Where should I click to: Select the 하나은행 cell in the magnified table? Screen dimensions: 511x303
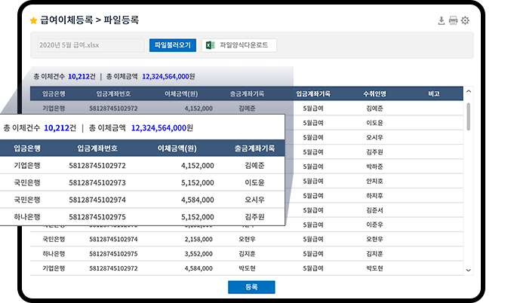click(x=27, y=216)
